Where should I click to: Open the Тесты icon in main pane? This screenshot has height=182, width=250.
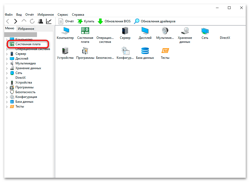tap(165, 51)
